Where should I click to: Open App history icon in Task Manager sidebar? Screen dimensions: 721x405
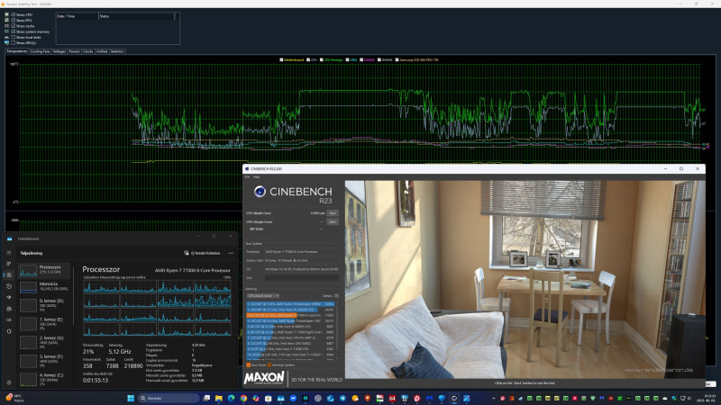(x=9, y=286)
